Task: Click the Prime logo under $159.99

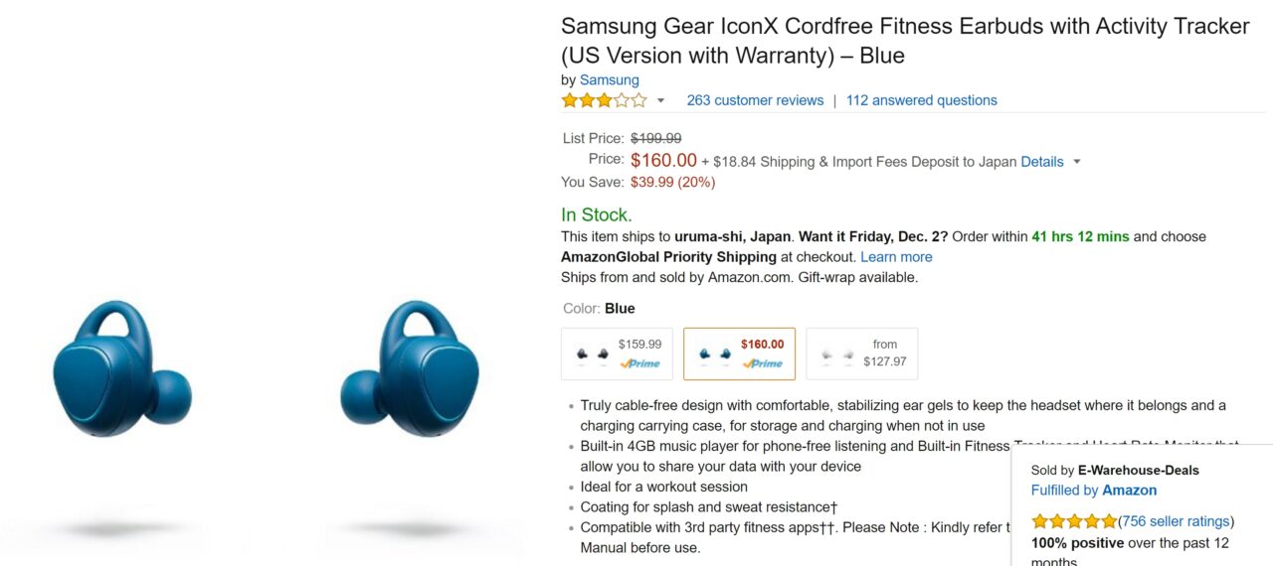Action: pyautogui.click(x=640, y=363)
